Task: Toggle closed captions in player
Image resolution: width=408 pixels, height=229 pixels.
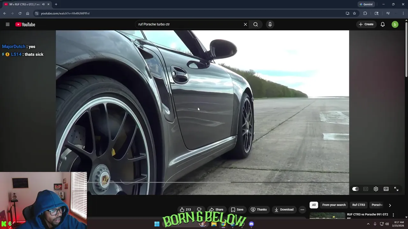Action: (x=366, y=189)
